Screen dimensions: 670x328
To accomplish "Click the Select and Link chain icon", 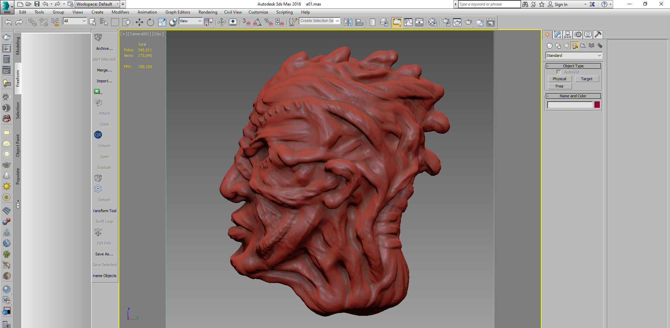I will (x=32, y=22).
